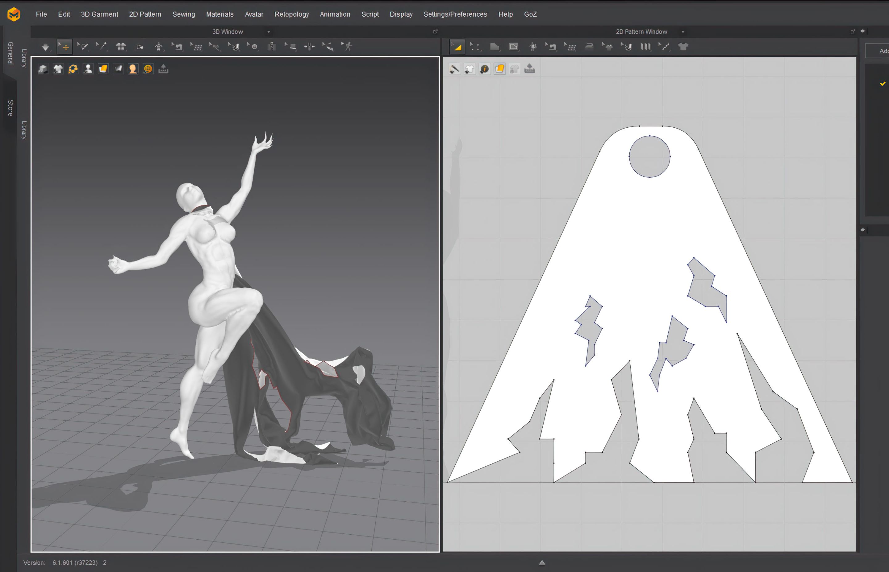Toggle textured surface display in 3D view
This screenshot has width=889, height=572.
(103, 69)
